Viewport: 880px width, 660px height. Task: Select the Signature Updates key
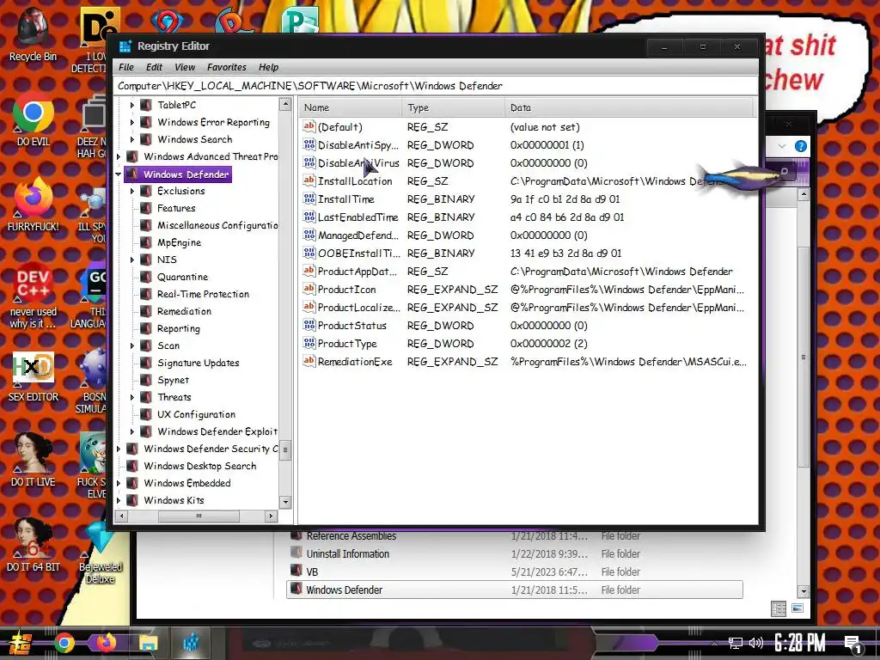[199, 364]
